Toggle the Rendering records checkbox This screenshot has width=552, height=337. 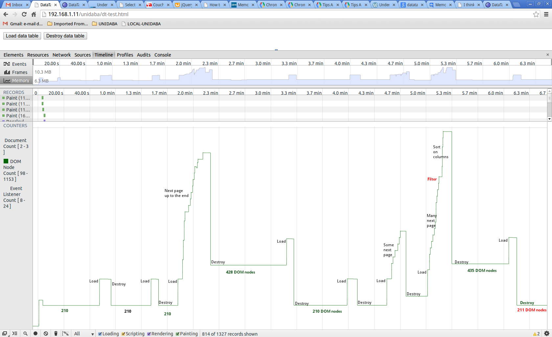(x=149, y=334)
